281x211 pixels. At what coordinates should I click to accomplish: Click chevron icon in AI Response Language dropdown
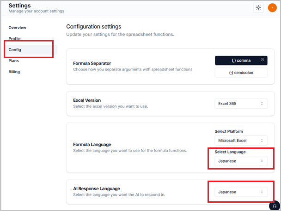262,192
